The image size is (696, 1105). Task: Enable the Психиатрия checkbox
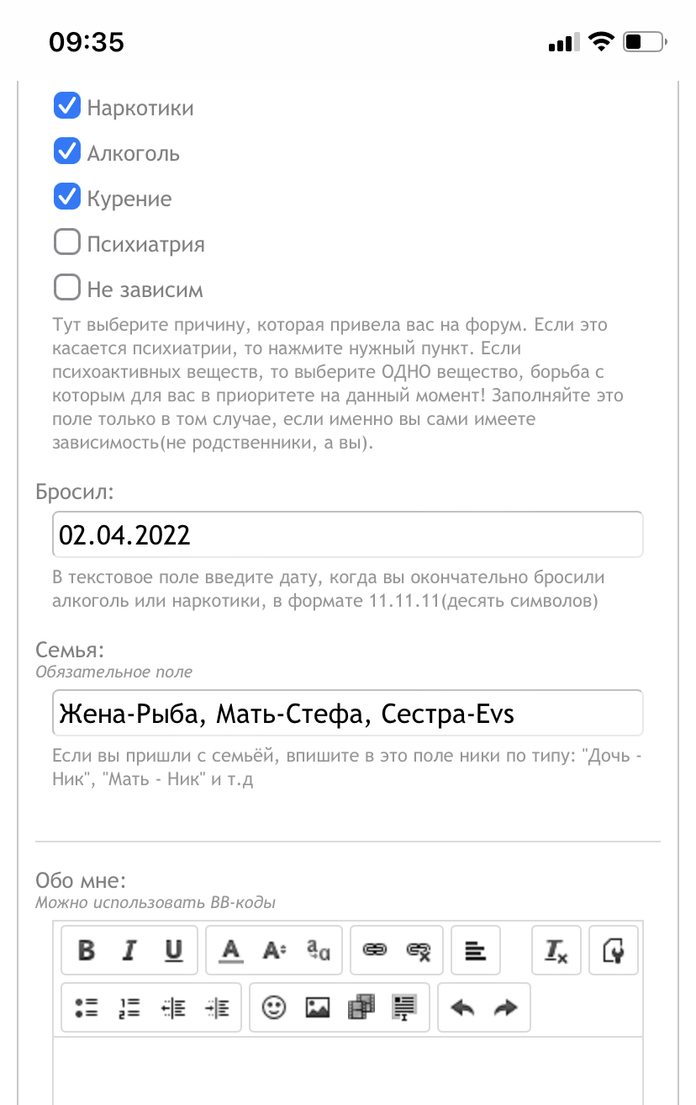point(66,242)
